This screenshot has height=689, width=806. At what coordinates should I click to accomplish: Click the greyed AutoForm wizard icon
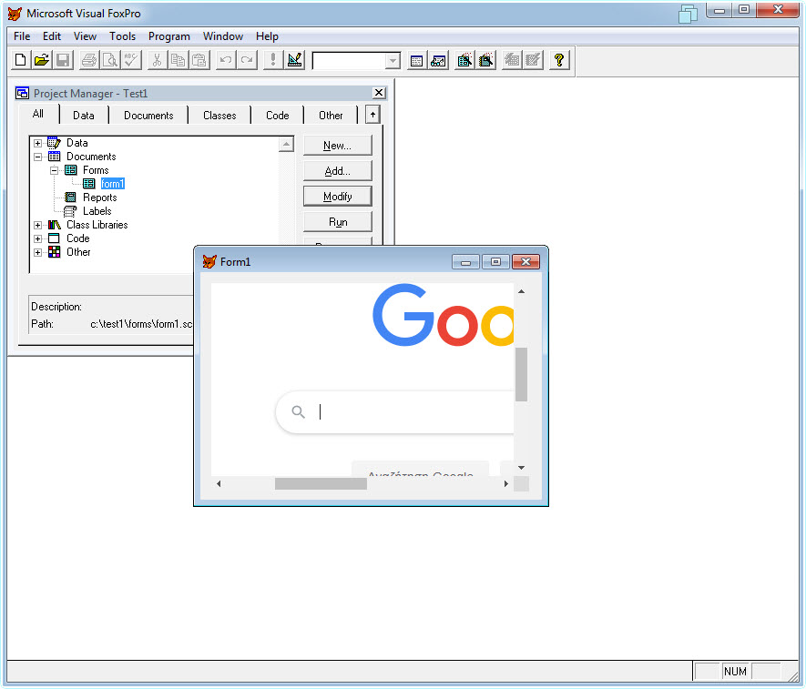512,60
